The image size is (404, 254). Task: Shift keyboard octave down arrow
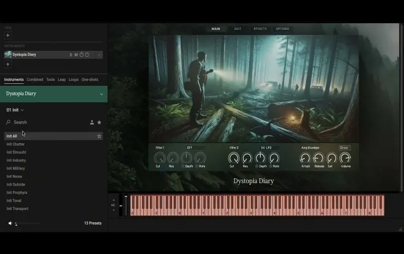(114, 210)
